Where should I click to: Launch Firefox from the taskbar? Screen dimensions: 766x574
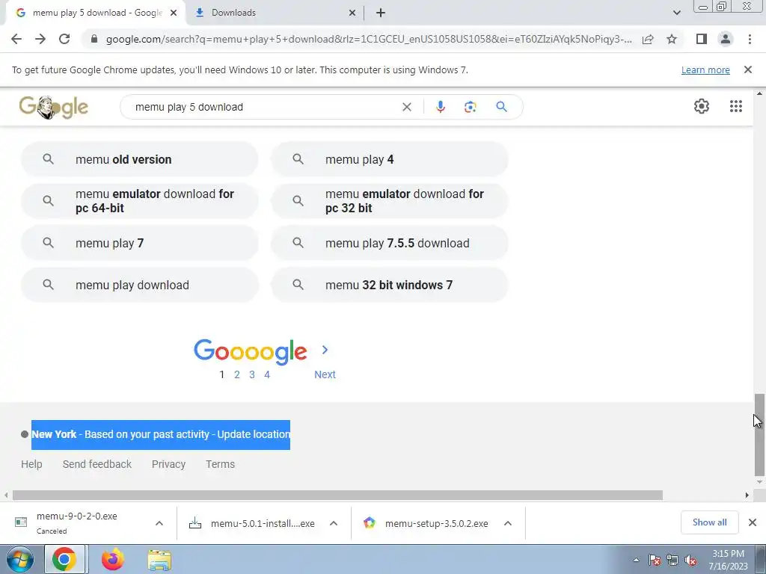[112, 559]
